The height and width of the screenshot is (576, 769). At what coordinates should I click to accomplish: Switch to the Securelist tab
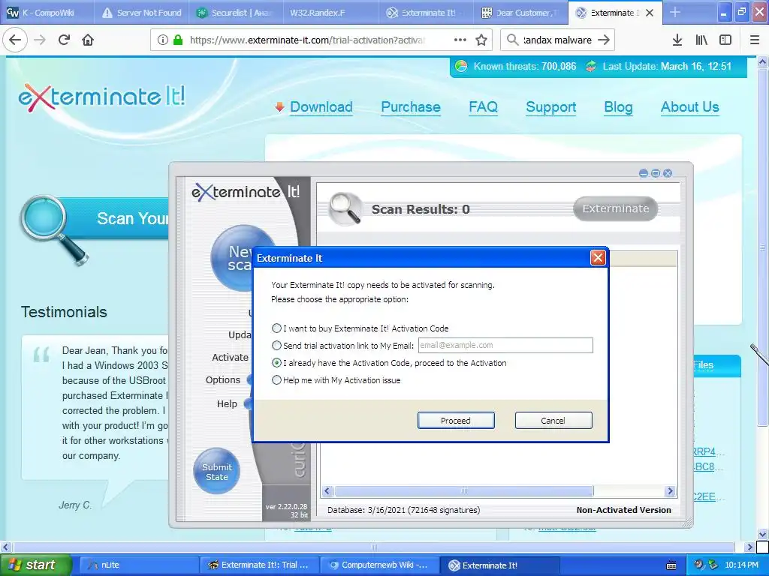click(x=236, y=13)
